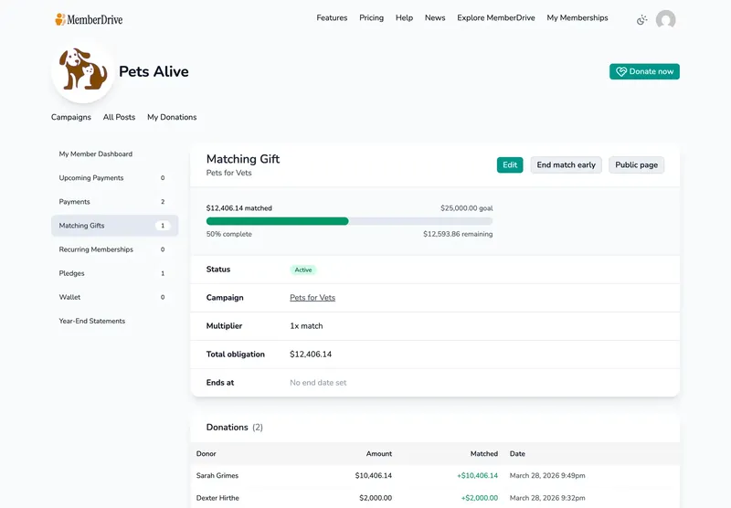The image size is (731, 508).
Task: Open the user avatar menu
Action: pyautogui.click(x=665, y=19)
